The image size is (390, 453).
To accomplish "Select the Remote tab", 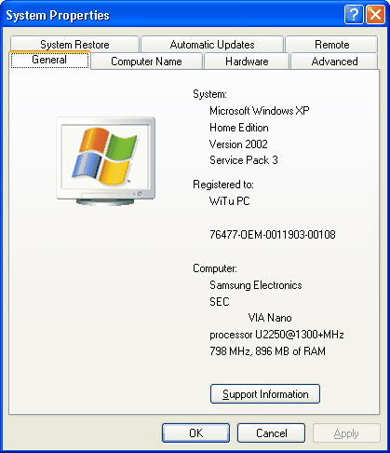I will (331, 45).
